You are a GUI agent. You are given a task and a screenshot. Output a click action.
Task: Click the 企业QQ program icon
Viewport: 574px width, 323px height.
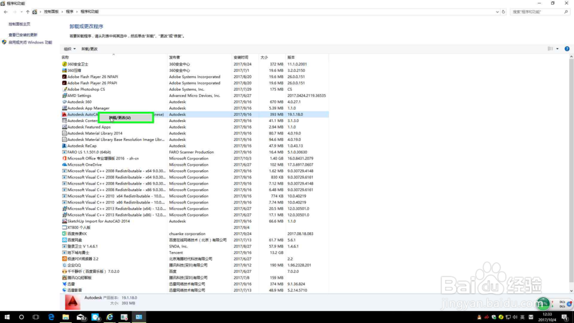(64, 265)
